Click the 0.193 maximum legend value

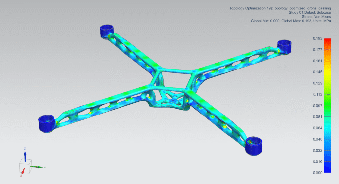click(x=317, y=39)
